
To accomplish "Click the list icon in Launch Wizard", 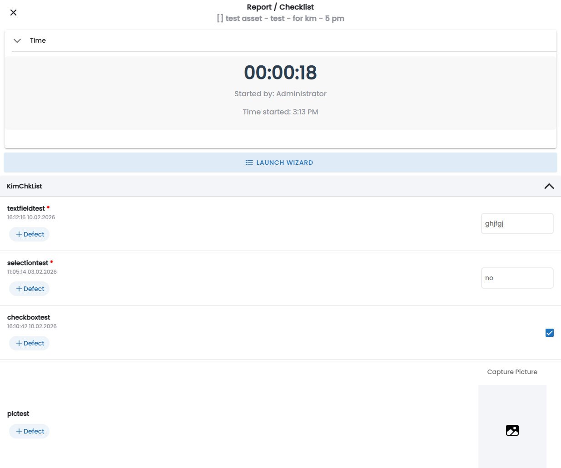I will [x=249, y=163].
